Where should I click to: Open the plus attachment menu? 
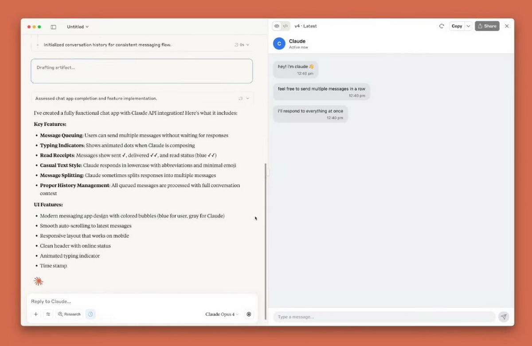[x=36, y=314]
